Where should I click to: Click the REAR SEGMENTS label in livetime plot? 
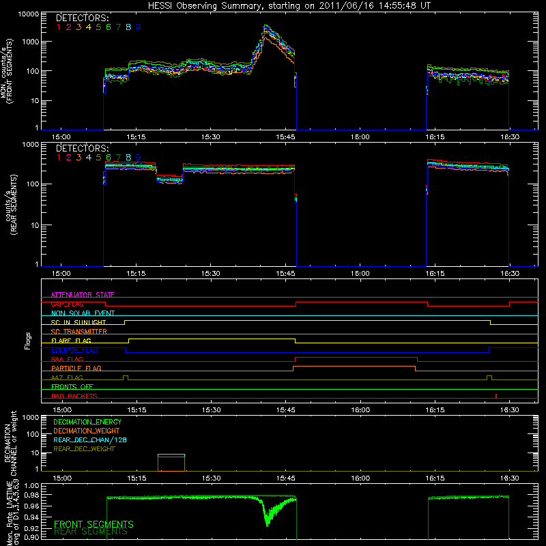click(x=91, y=532)
